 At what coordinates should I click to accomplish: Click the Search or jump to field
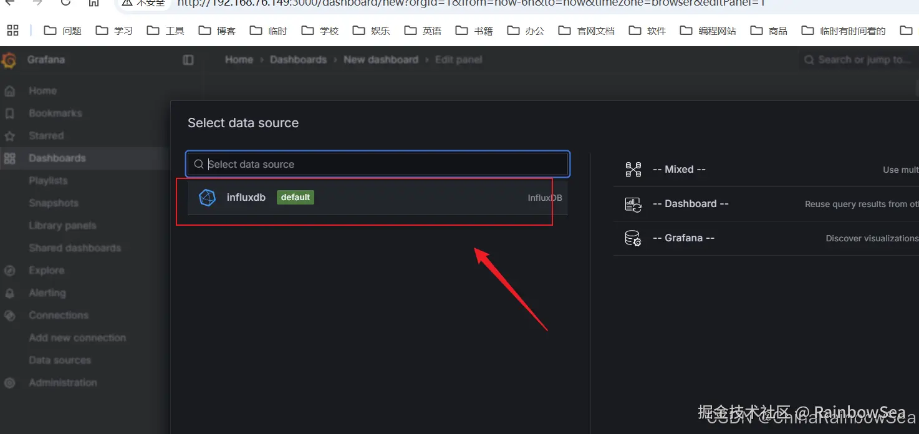click(x=859, y=60)
